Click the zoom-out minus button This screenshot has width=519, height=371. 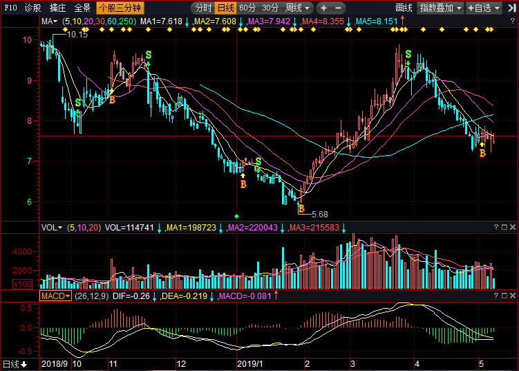338,8
